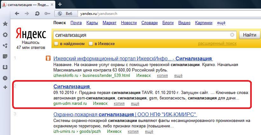
Task: Open копия for the izhevskinfo.ru result
Action: 162,76
